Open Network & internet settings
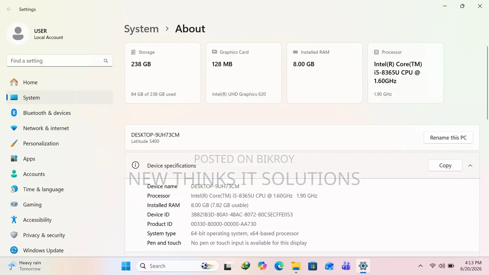Viewport: 489px width, 275px height. tap(60, 128)
